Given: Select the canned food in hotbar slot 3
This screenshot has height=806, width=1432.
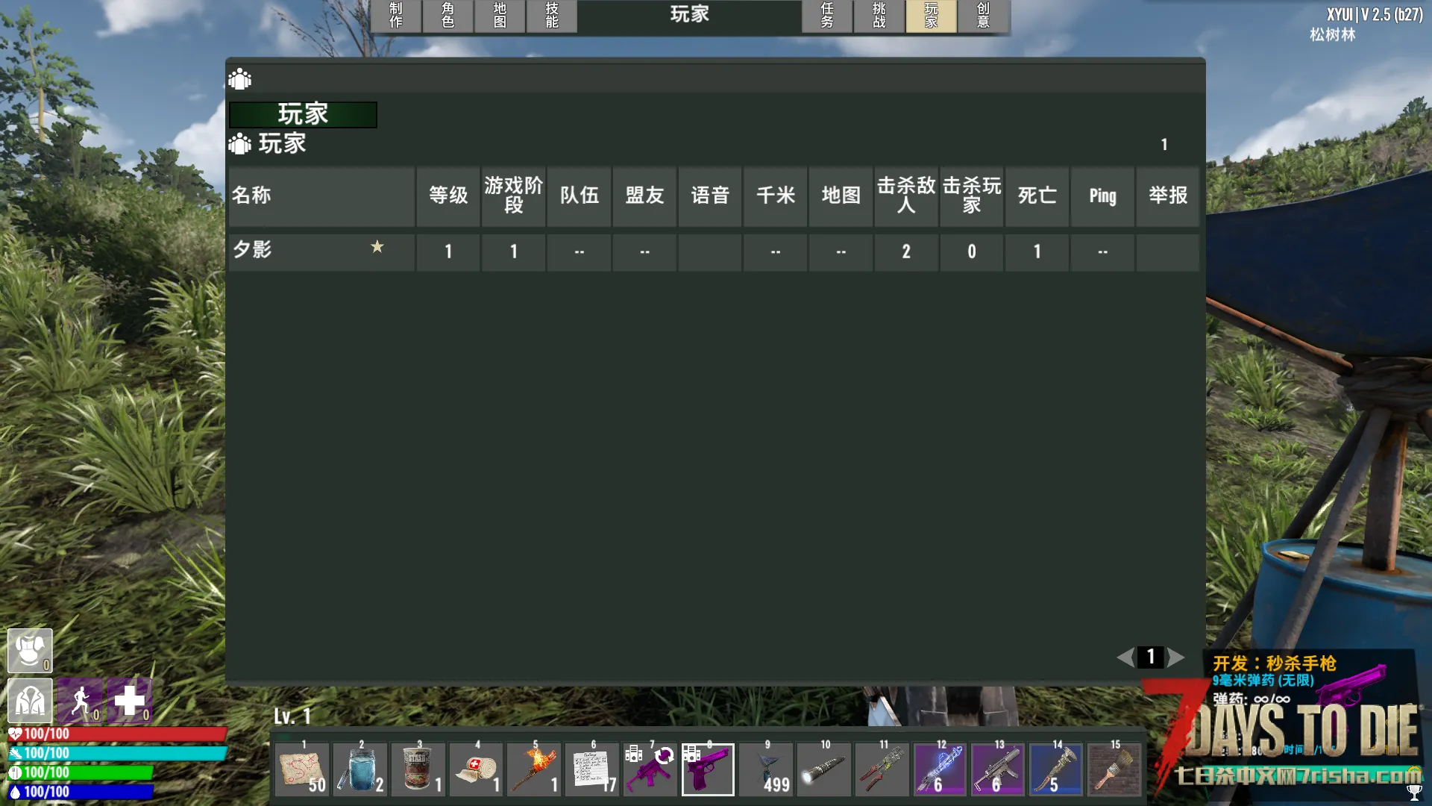Looking at the screenshot, I should click(418, 770).
